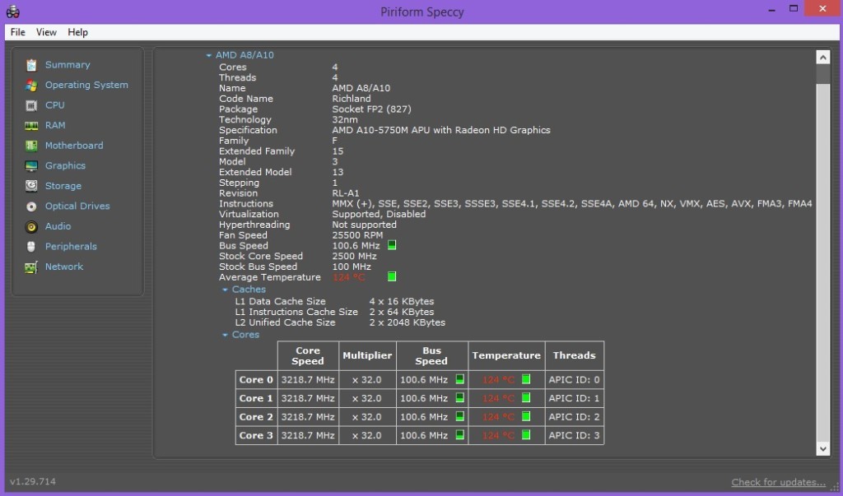
Task: Select the Core 3 row label
Action: pyautogui.click(x=257, y=435)
